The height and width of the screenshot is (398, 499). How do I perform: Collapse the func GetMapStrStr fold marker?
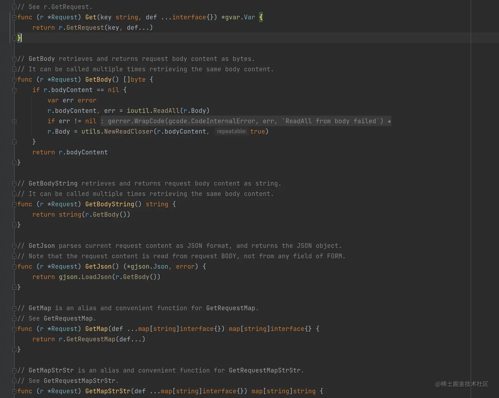[14, 391]
